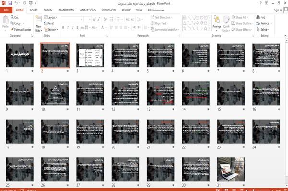Click the Save icon in quick access toolbar

10,3
